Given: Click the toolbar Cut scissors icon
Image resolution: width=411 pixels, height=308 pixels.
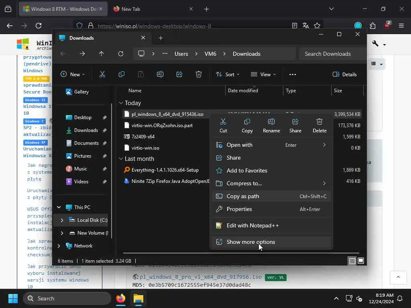Looking at the screenshot, I should [x=102, y=74].
